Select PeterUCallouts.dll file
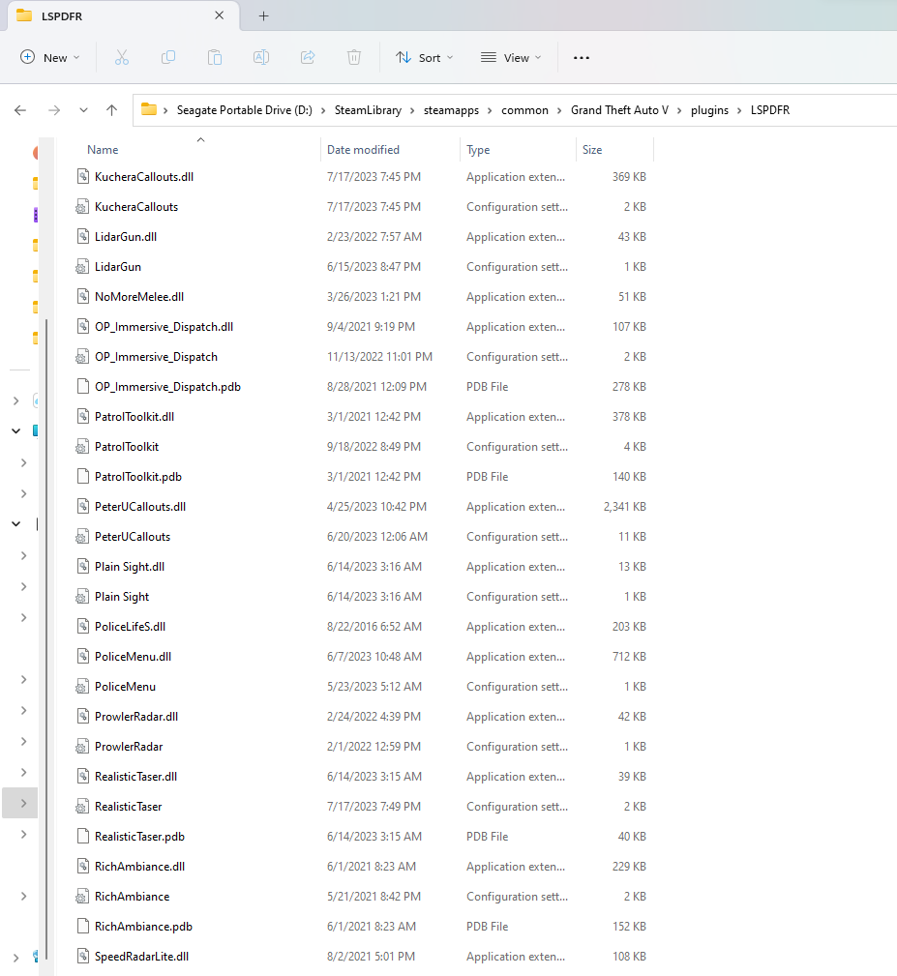The height and width of the screenshot is (976, 897). [x=140, y=507]
